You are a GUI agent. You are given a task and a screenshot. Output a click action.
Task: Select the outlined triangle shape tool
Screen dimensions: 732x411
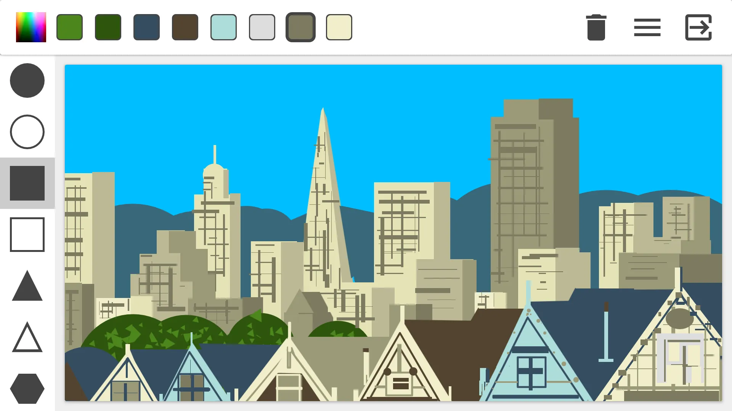pos(27,337)
